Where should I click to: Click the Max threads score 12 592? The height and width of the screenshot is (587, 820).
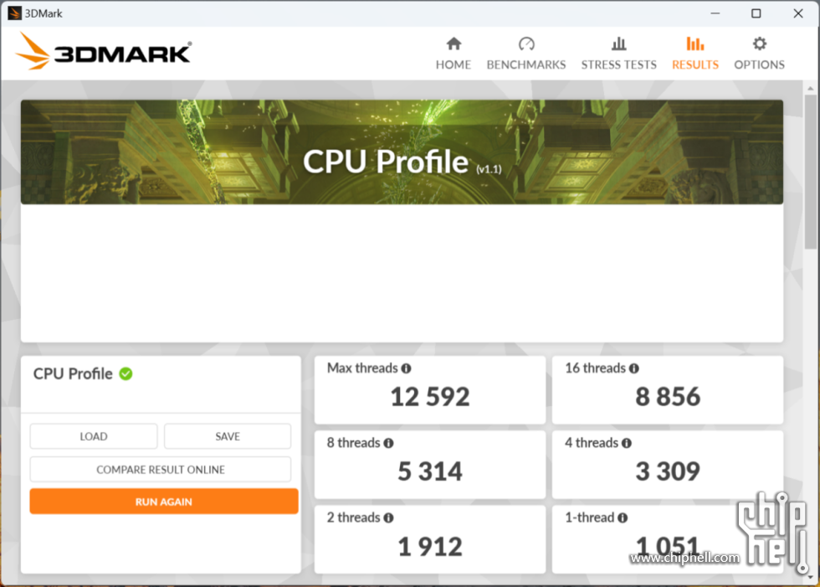pos(430,397)
